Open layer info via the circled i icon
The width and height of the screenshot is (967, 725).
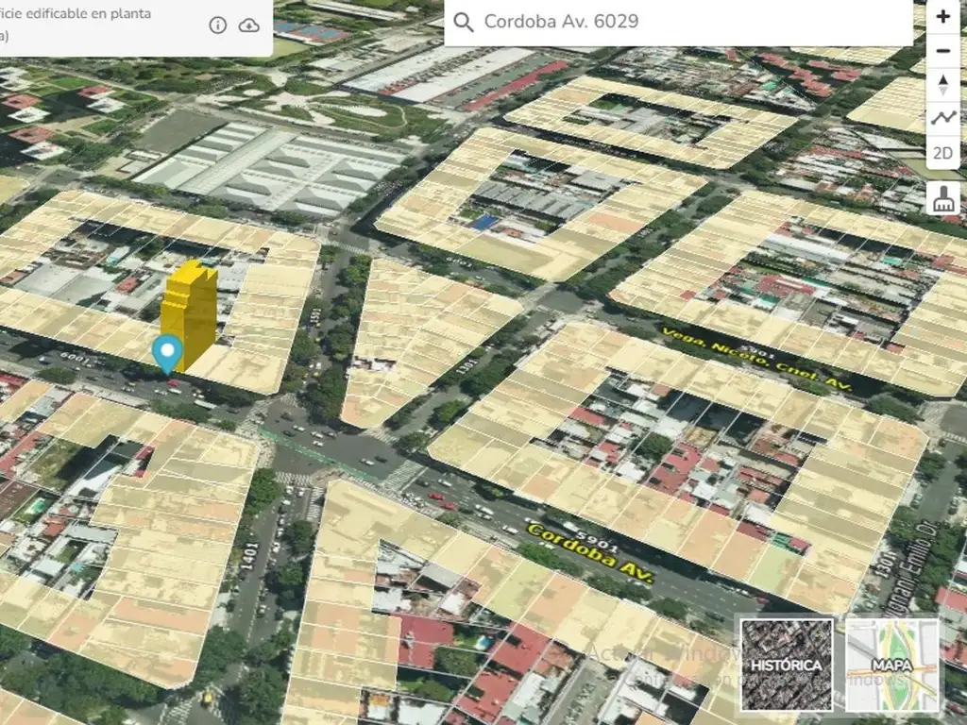pos(218,25)
